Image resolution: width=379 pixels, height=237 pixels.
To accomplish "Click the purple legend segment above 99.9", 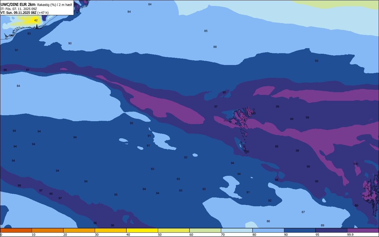I will click(363, 230).
